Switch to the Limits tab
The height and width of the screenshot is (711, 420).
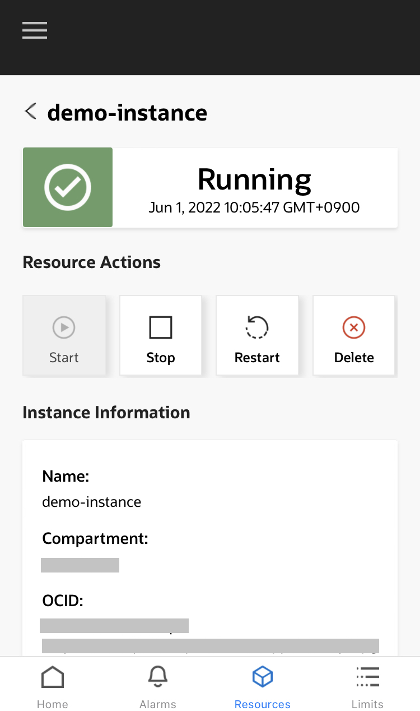(x=367, y=686)
